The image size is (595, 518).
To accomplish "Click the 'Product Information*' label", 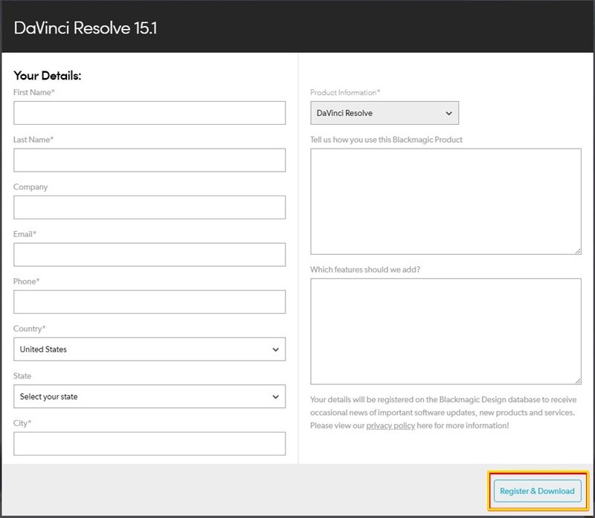I will click(345, 92).
